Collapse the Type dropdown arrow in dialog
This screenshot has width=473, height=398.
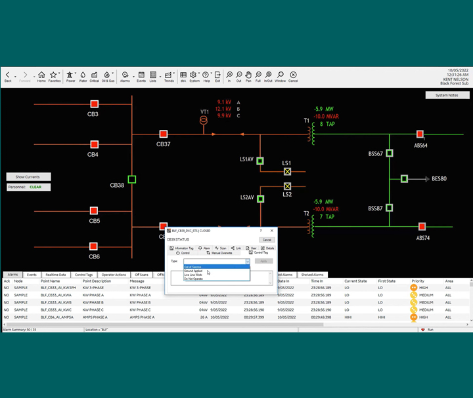pyautogui.click(x=248, y=261)
